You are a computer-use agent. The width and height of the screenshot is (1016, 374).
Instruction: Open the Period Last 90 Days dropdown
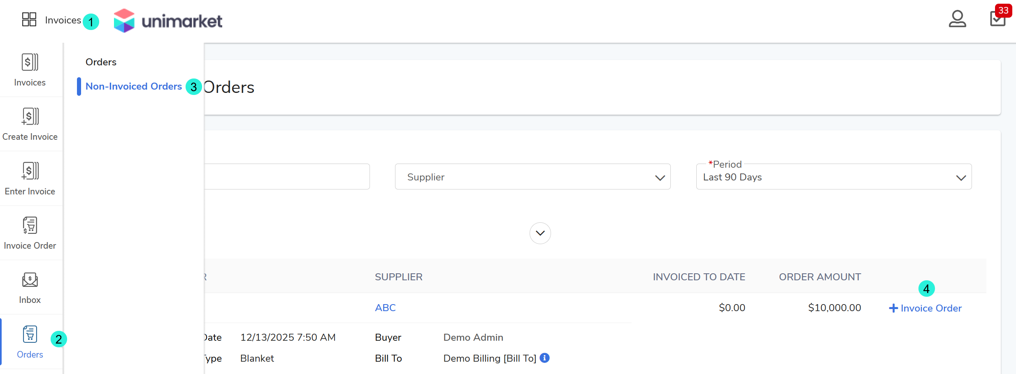[834, 177]
